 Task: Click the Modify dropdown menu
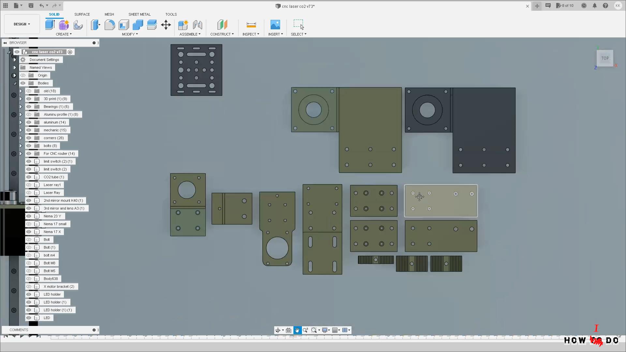coord(129,34)
